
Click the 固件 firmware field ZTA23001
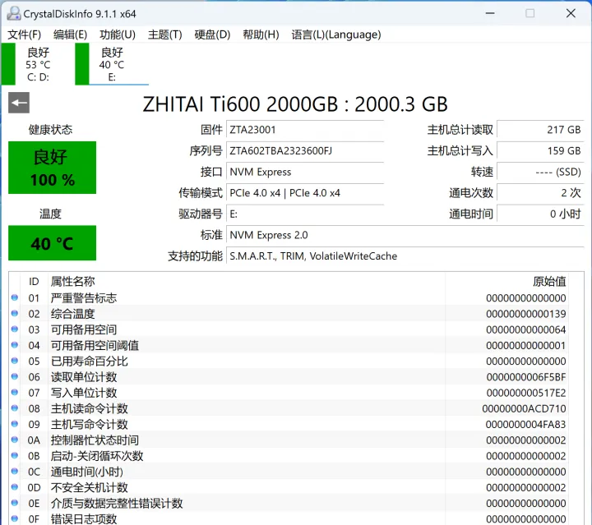click(x=304, y=130)
